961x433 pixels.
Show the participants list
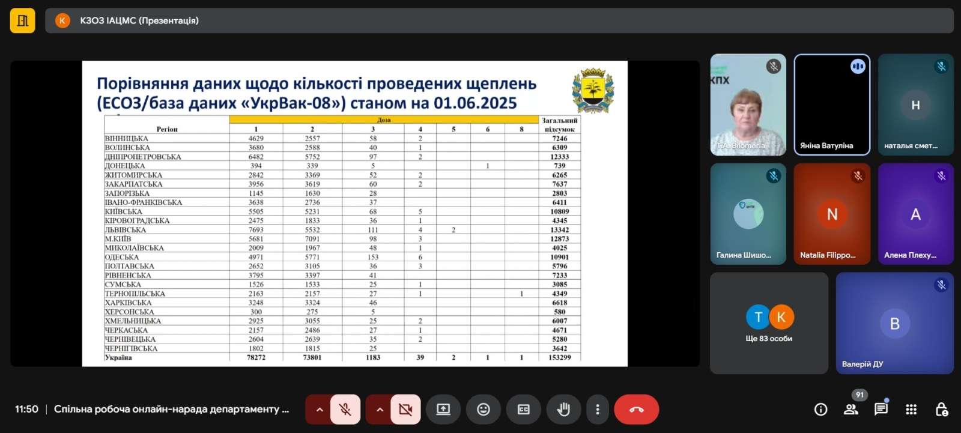pos(850,410)
